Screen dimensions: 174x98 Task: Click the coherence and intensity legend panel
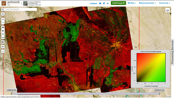point(151,69)
